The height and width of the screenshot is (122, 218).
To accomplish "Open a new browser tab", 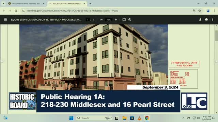I will (x=90, y=4).
